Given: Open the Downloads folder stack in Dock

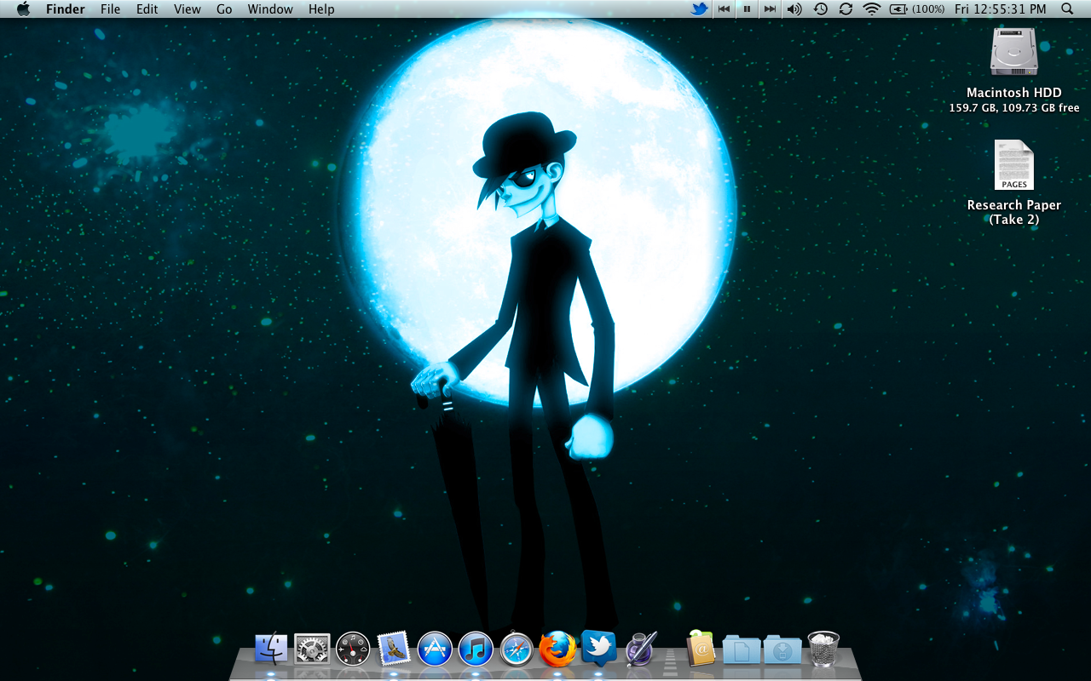Looking at the screenshot, I should tap(782, 650).
